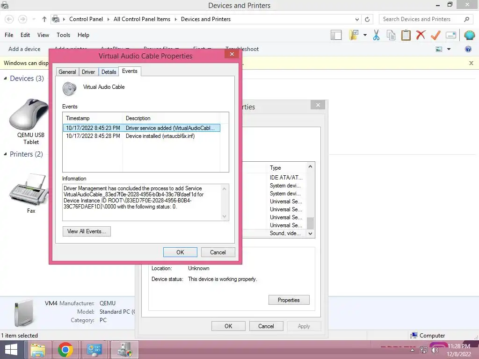Click Cancel in the background properties dialog
The image size is (479, 359).
[266, 326]
